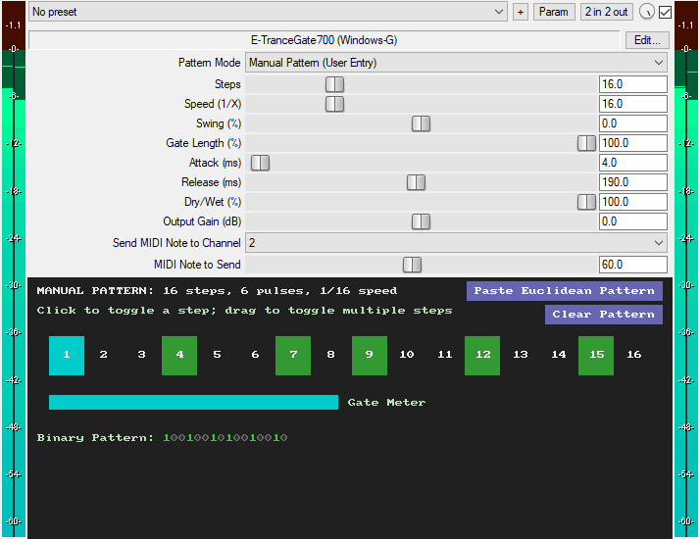
Task: Toggle step 2 in the pattern
Action: pos(104,356)
